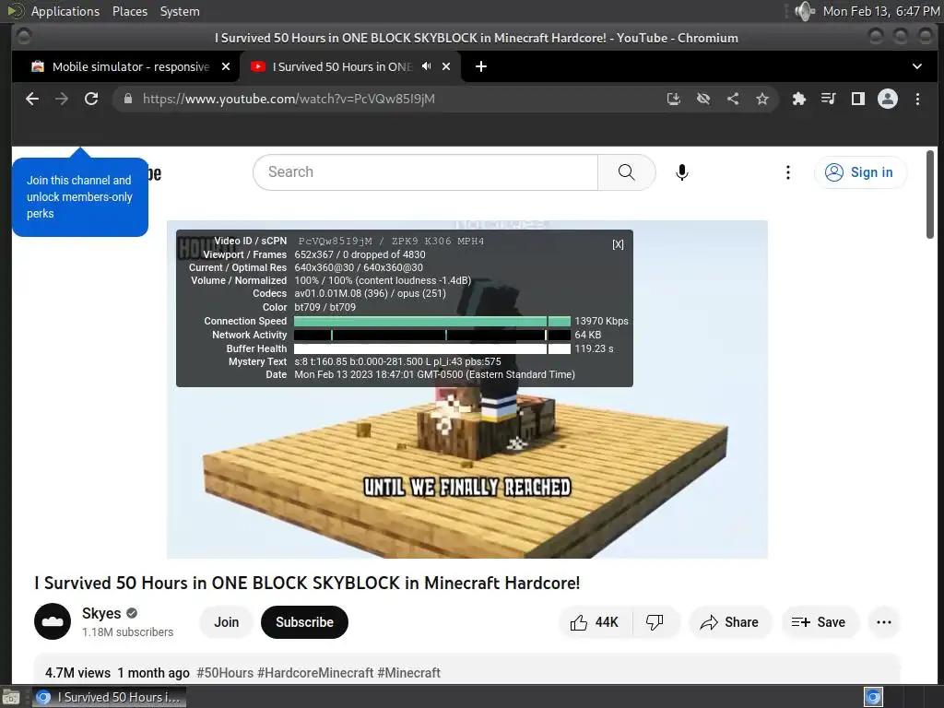Open YouTube settings three-dot menu
The width and height of the screenshot is (944, 708).
pyautogui.click(x=787, y=172)
